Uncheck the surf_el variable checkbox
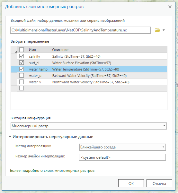178x193 pixels. tap(22, 63)
